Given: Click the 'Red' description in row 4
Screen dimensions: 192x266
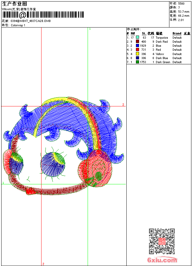Looking at the screenshot, I should [158, 50].
